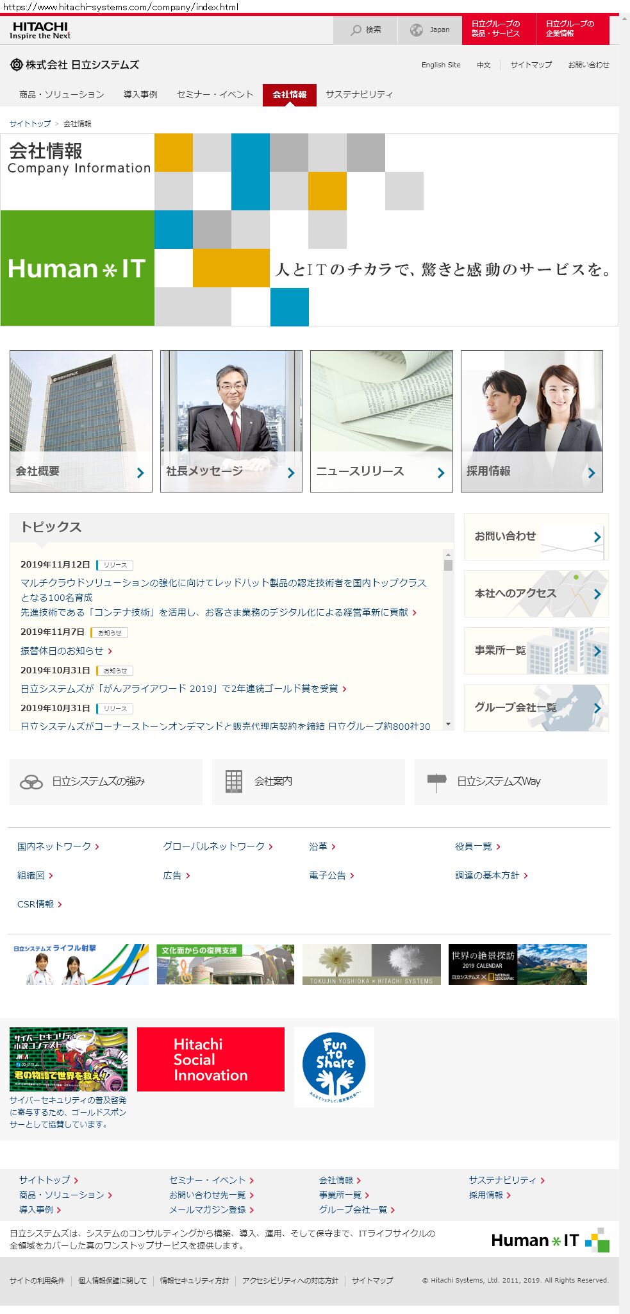Click the 本社へのアクセス side button
630x1314 pixels.
536,594
